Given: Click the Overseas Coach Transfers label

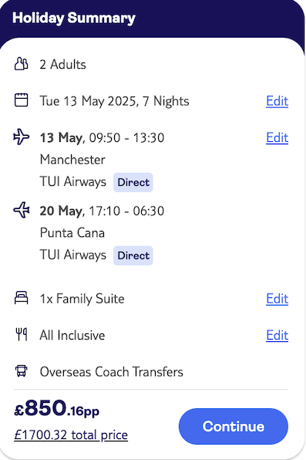Looking at the screenshot, I should [x=112, y=372].
